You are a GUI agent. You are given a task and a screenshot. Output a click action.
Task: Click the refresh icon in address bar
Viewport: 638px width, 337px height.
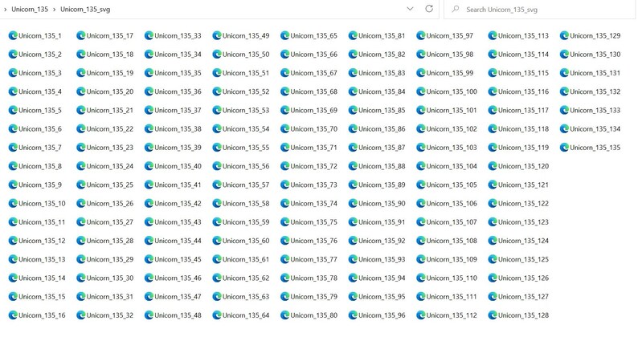(x=429, y=9)
